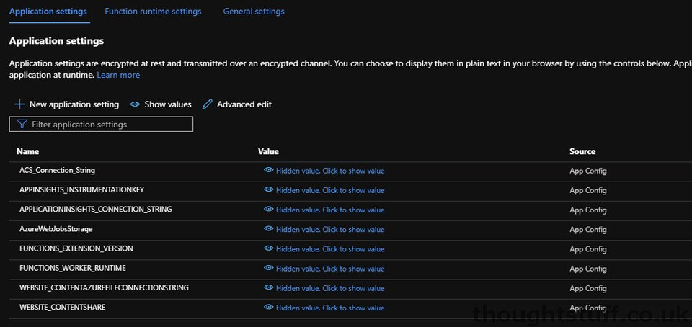Image resolution: width=692 pixels, height=327 pixels.
Task: Click the ACS_Connection_String setting name
Action: tap(58, 170)
